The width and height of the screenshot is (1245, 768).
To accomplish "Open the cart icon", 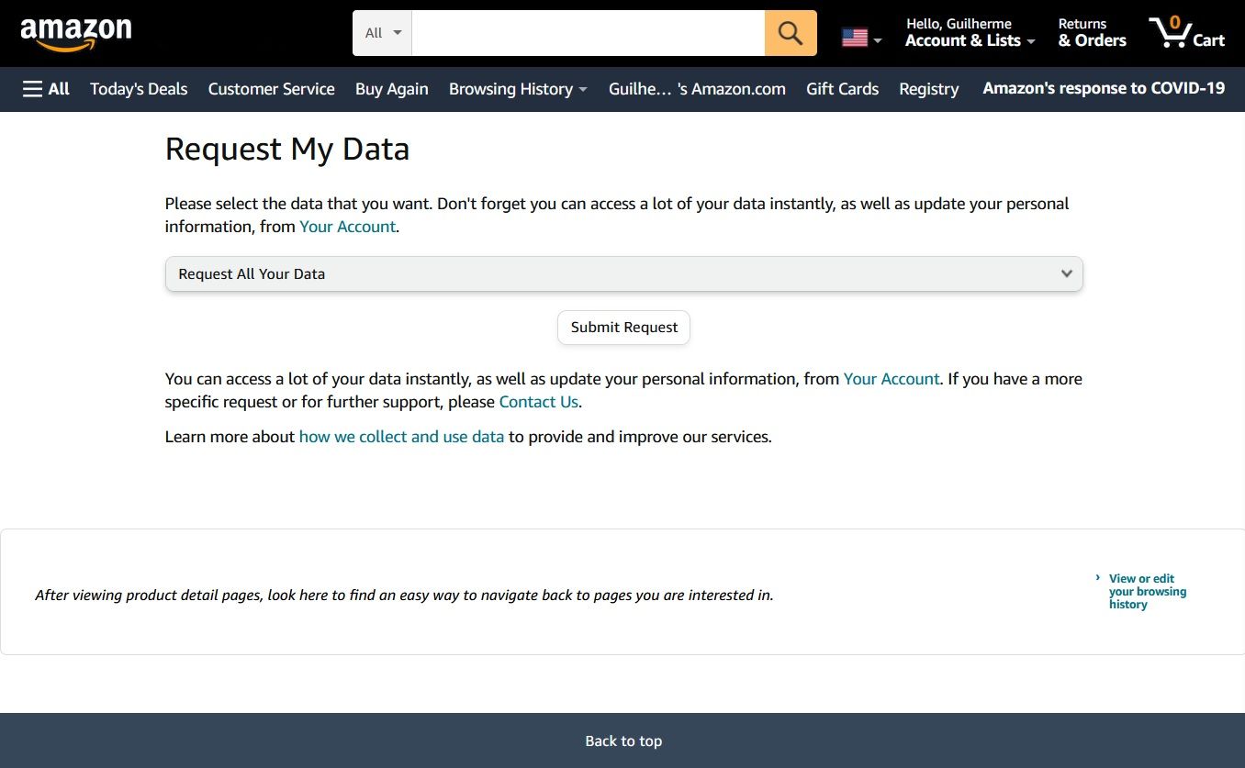I will [x=1186, y=33].
